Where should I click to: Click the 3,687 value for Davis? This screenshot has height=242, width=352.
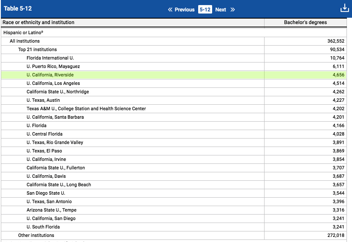(x=338, y=176)
